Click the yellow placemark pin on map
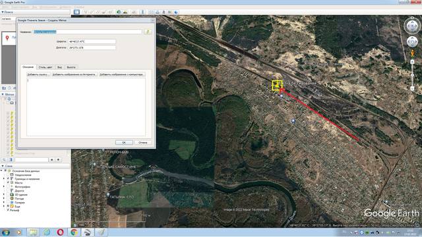This screenshot has height=237, width=422. coord(277,85)
